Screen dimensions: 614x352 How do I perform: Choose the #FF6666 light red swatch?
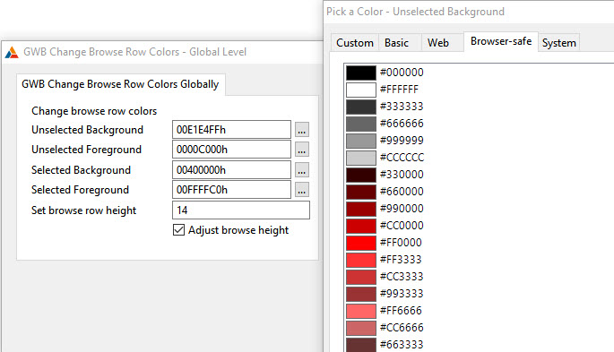pos(361,311)
